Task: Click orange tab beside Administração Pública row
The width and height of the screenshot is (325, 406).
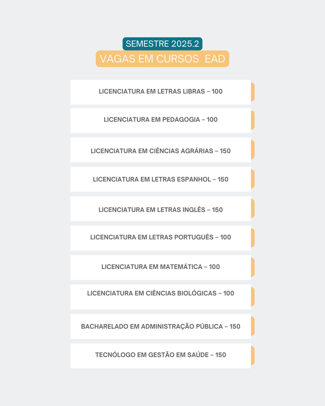Action: [x=252, y=326]
